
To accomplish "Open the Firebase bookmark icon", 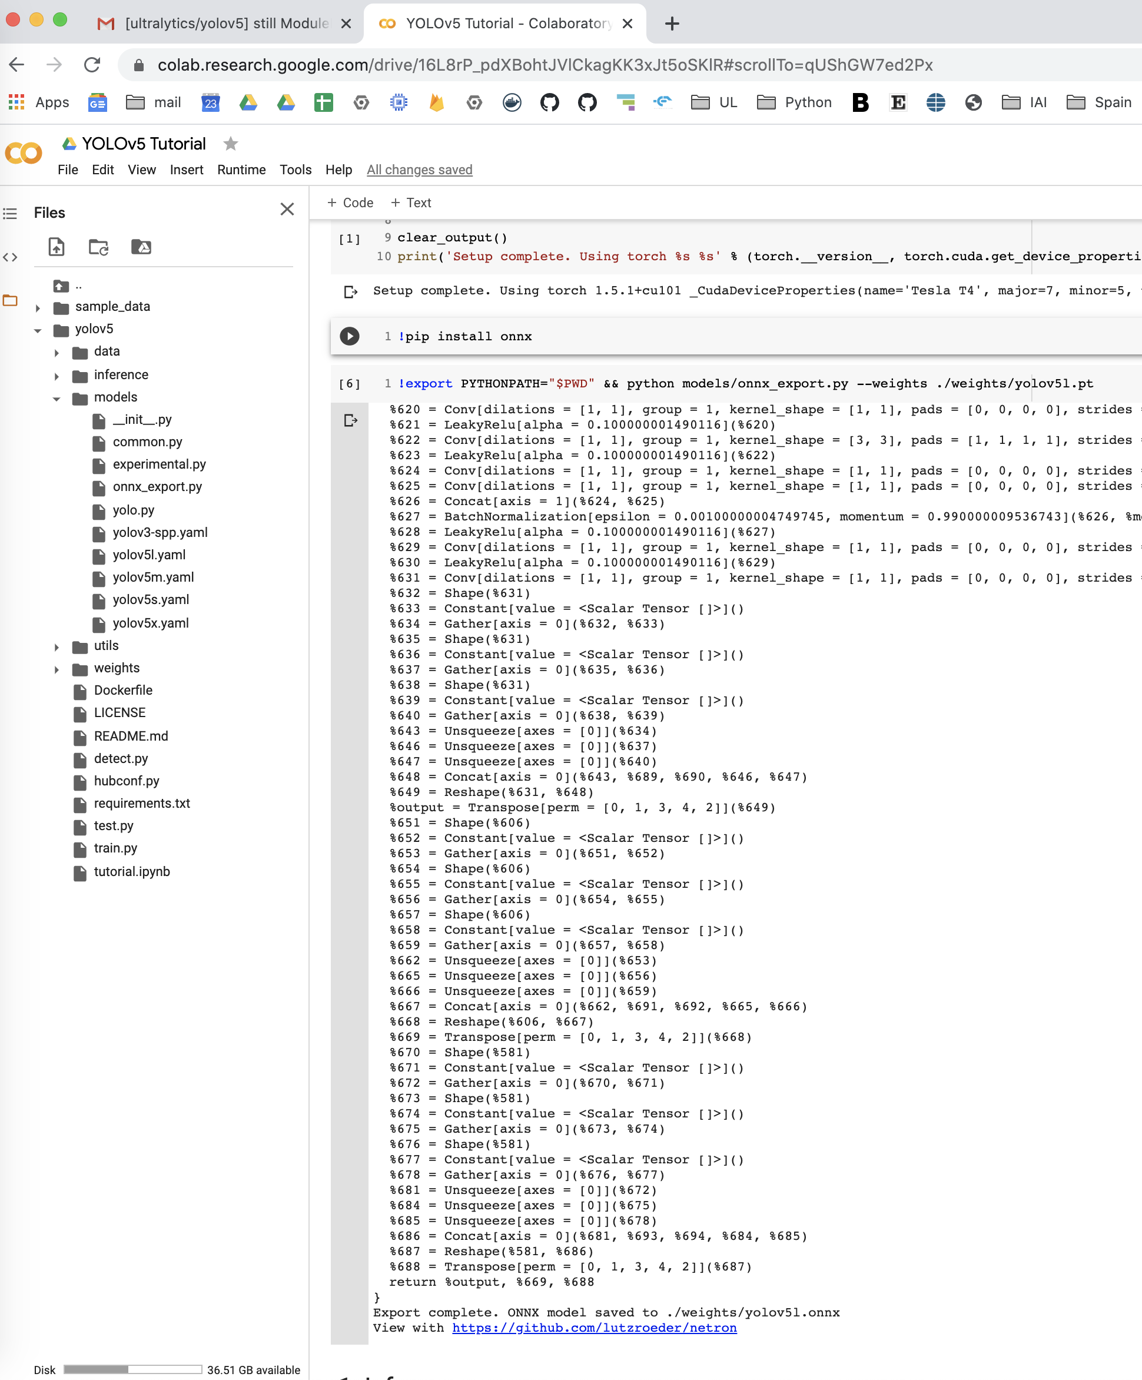I will pyautogui.click(x=436, y=102).
